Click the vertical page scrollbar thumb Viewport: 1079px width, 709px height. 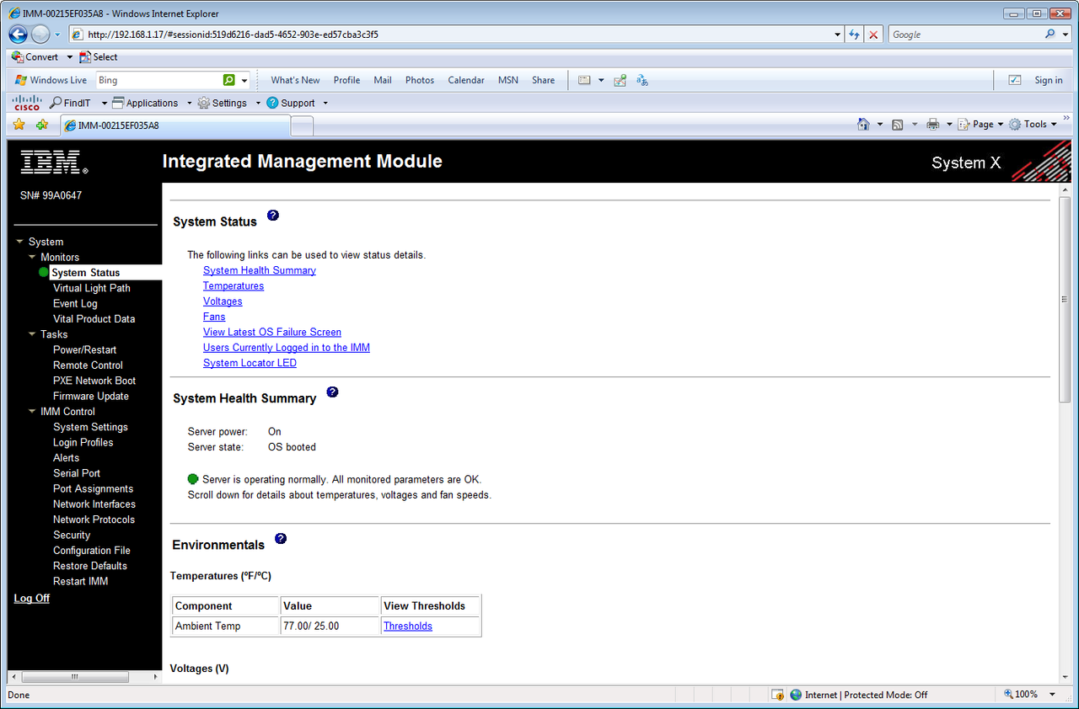[1064, 300]
